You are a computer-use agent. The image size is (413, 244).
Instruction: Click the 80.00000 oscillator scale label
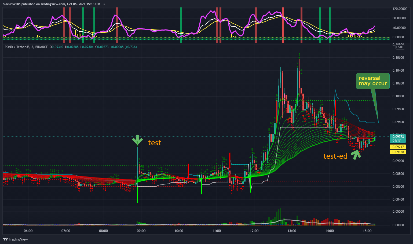click(399, 18)
